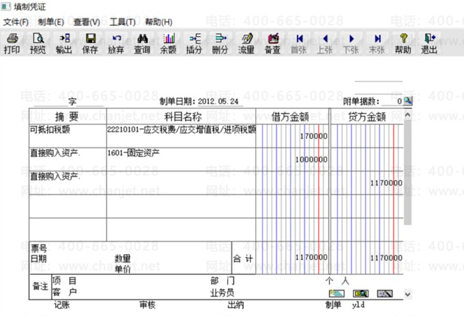
Task: Go to last voucher 末张
Action: pos(377,44)
